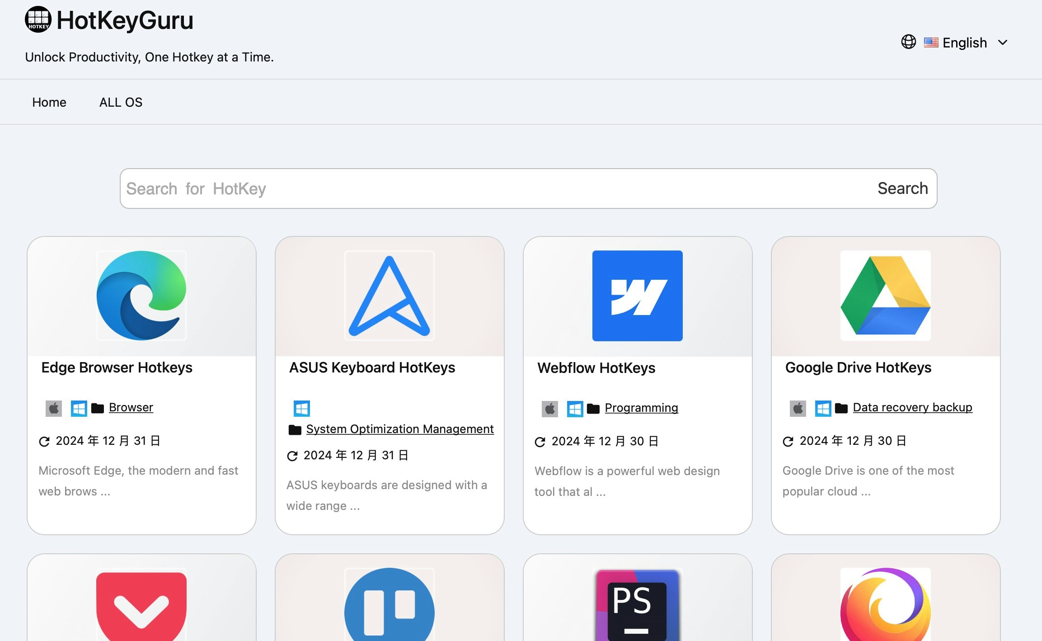Click Webflow card date 2024 年 12 月 30 日

pos(605,441)
